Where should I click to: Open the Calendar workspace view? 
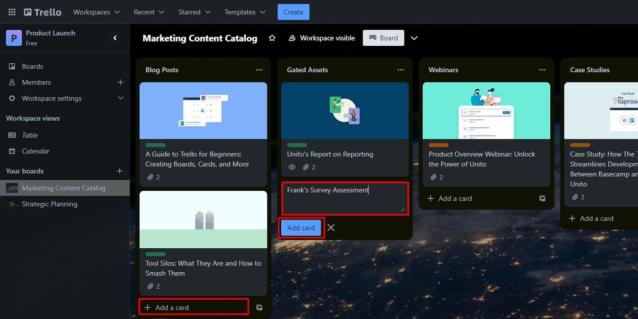[36, 151]
